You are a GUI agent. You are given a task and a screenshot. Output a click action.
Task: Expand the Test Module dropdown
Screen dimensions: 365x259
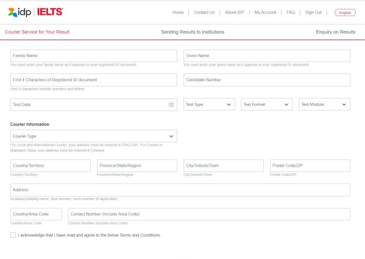324,104
